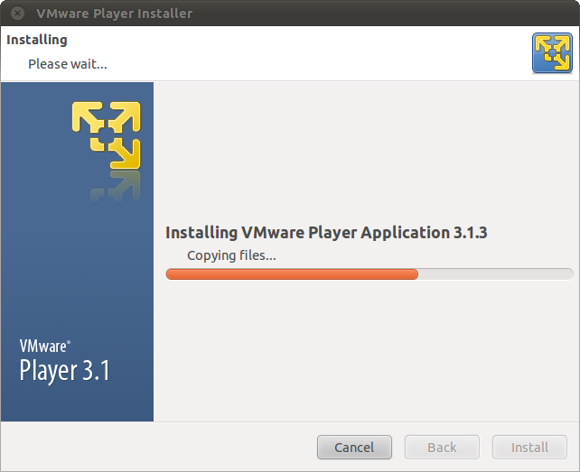580x472 pixels.
Task: Click the right end of the progress bar
Action: [x=568, y=273]
